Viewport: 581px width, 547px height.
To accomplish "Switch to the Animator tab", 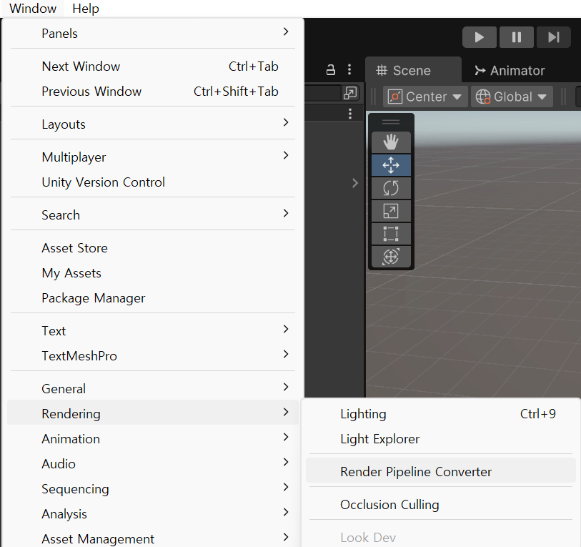I will click(510, 70).
